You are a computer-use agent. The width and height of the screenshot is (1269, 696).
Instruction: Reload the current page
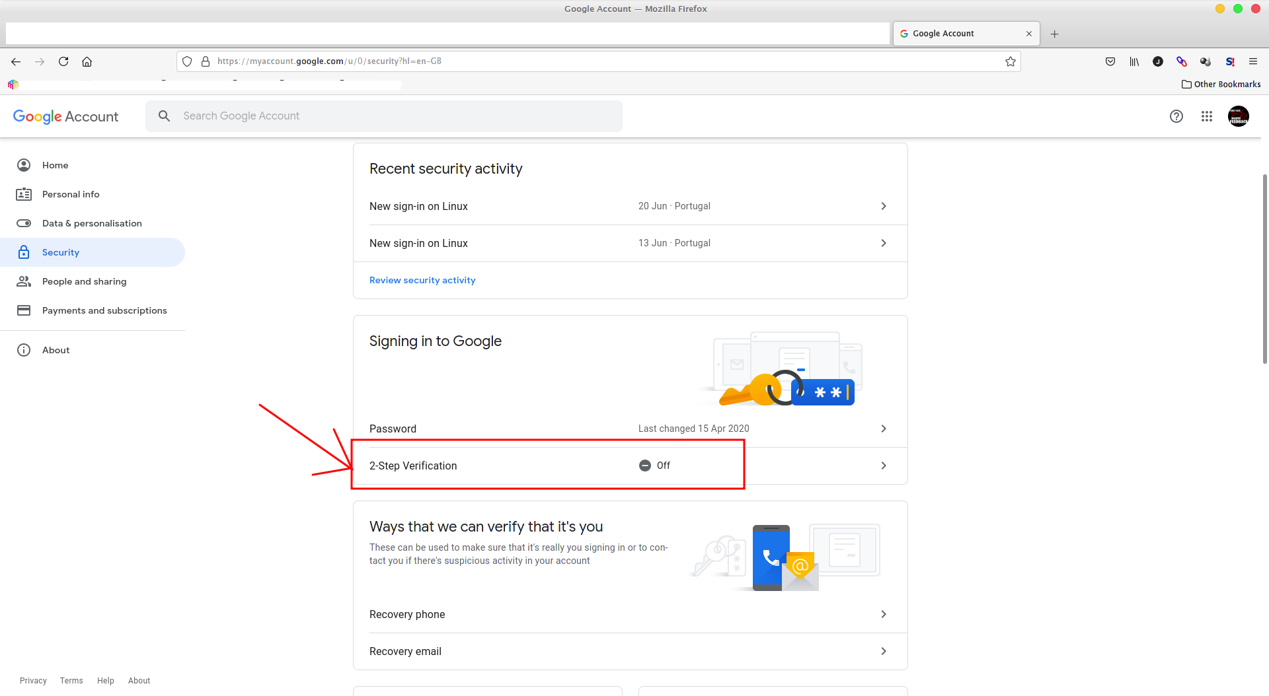pyautogui.click(x=63, y=61)
